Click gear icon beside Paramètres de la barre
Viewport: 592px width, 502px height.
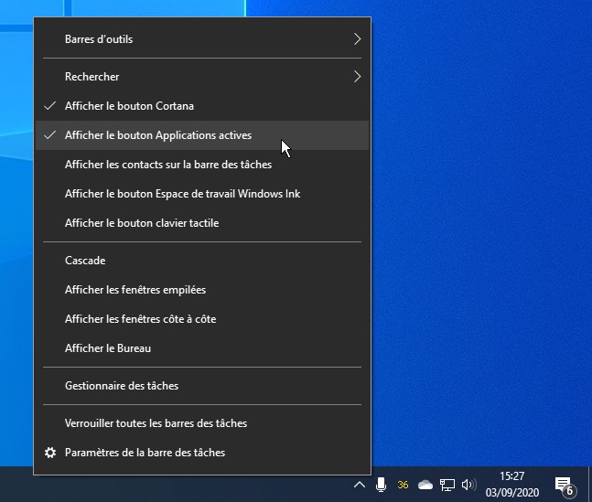point(50,453)
